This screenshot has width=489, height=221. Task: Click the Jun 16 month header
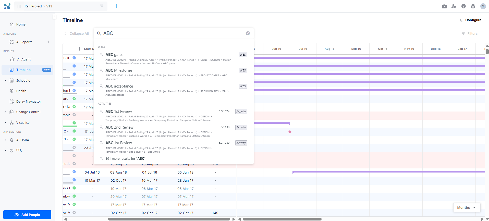point(276,49)
